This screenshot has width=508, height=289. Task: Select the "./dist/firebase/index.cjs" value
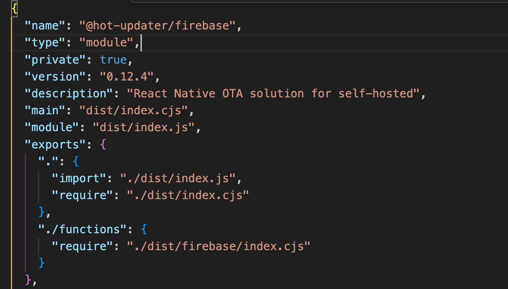(x=219, y=246)
